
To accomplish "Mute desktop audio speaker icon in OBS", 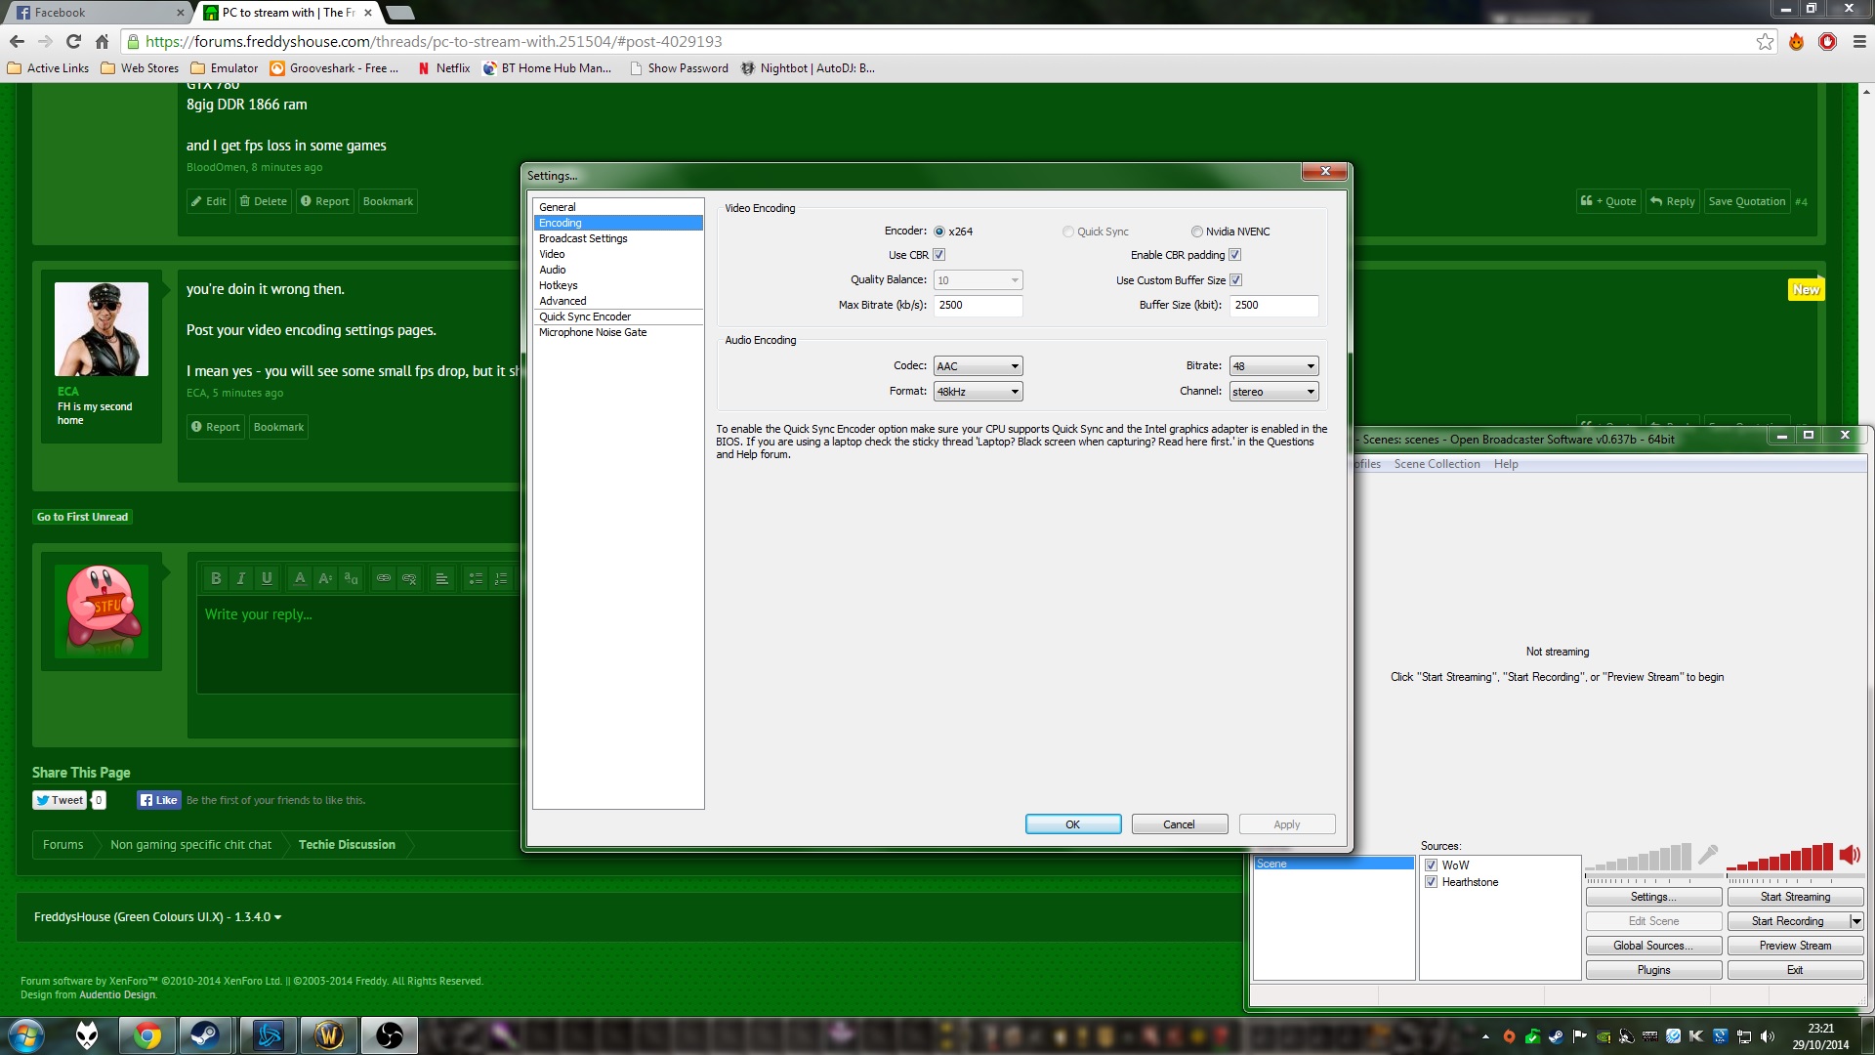I will pyautogui.click(x=1850, y=855).
